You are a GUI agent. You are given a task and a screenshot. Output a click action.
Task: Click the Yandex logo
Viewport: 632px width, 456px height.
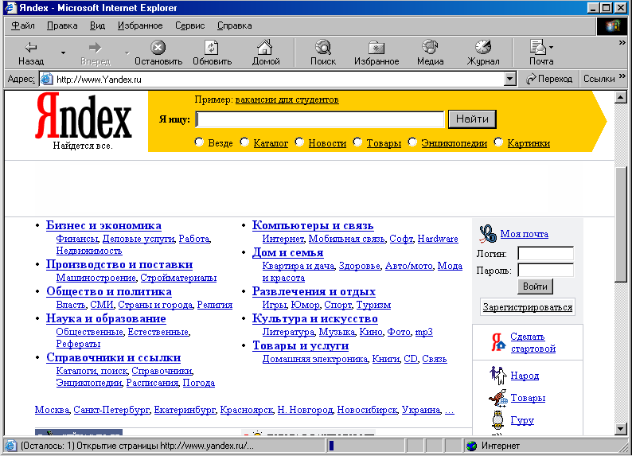(x=84, y=117)
